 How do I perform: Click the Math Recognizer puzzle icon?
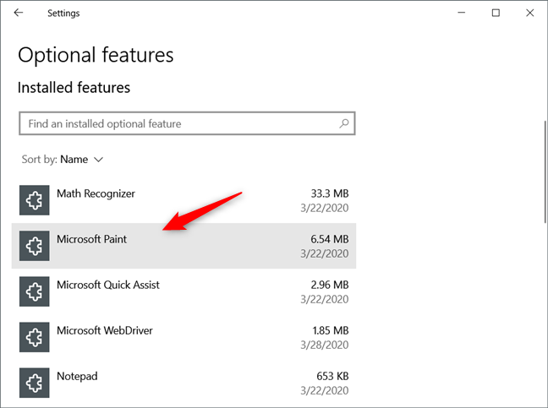(x=34, y=200)
